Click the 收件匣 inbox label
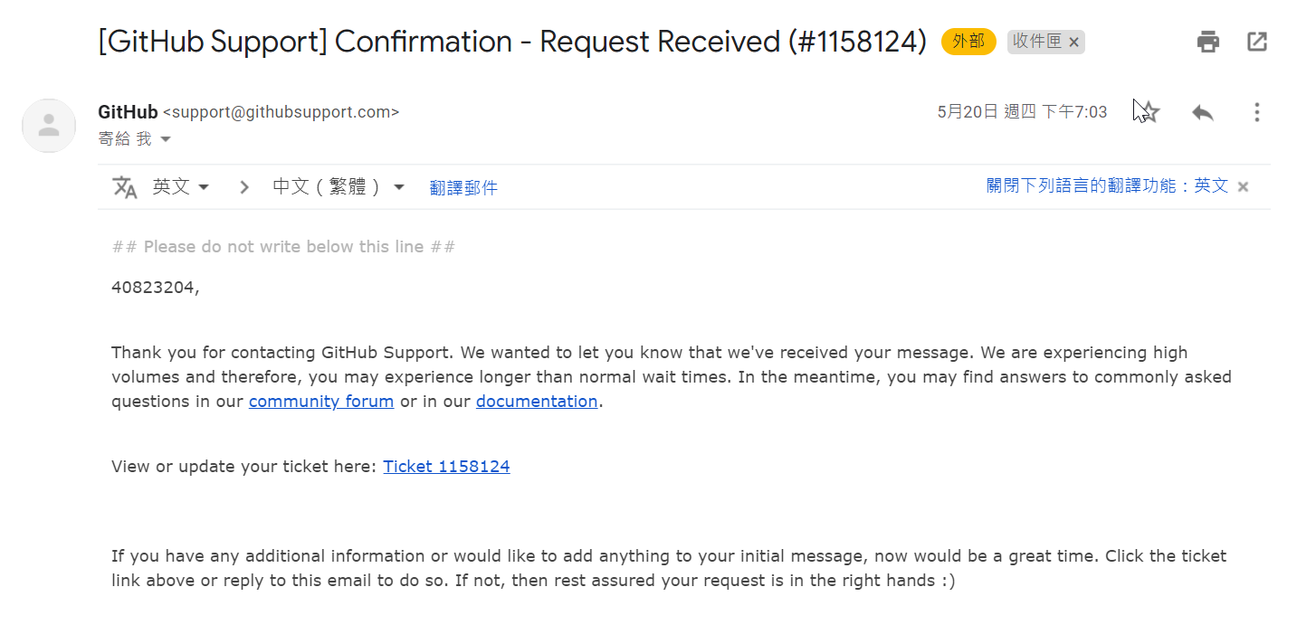The width and height of the screenshot is (1297, 625). tap(1037, 42)
